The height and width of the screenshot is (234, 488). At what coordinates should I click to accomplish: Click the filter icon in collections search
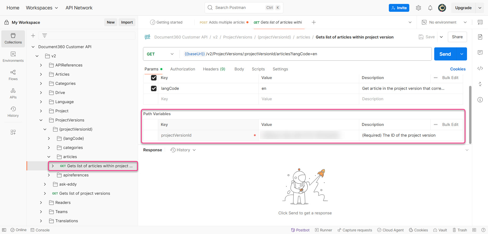(x=45, y=36)
